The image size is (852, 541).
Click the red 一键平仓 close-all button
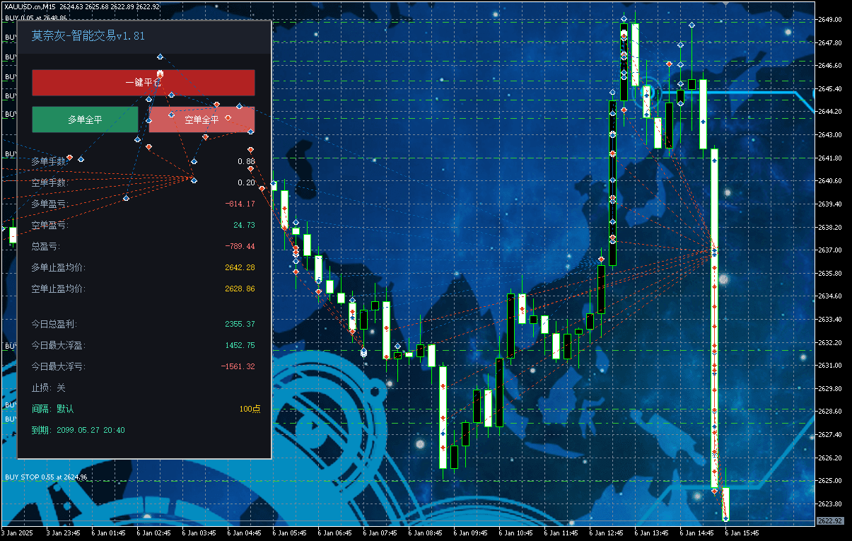143,83
